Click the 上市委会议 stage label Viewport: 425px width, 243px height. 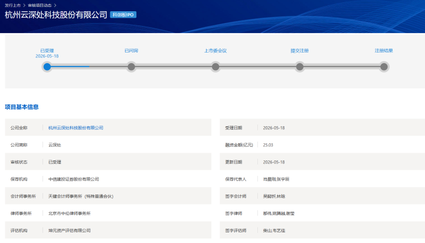click(215, 51)
